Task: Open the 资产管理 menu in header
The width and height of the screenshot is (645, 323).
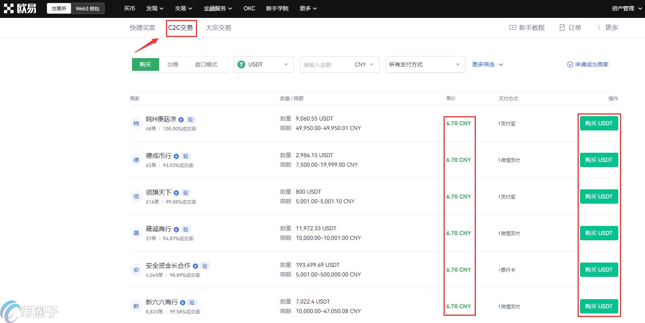Action: point(625,8)
